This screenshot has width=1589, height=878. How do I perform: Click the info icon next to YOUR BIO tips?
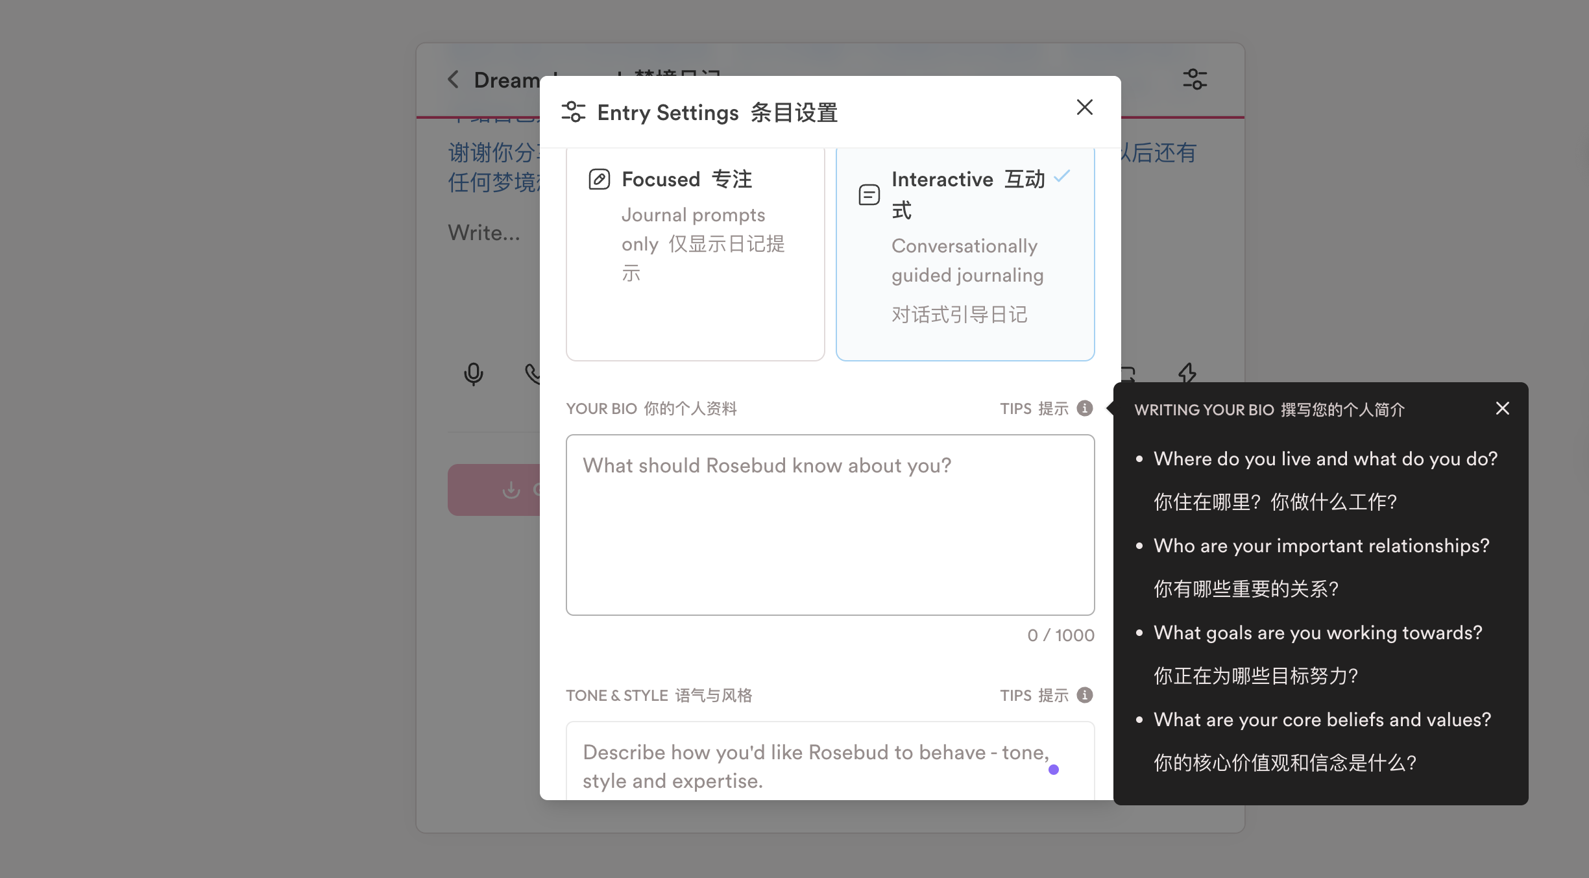pos(1087,408)
